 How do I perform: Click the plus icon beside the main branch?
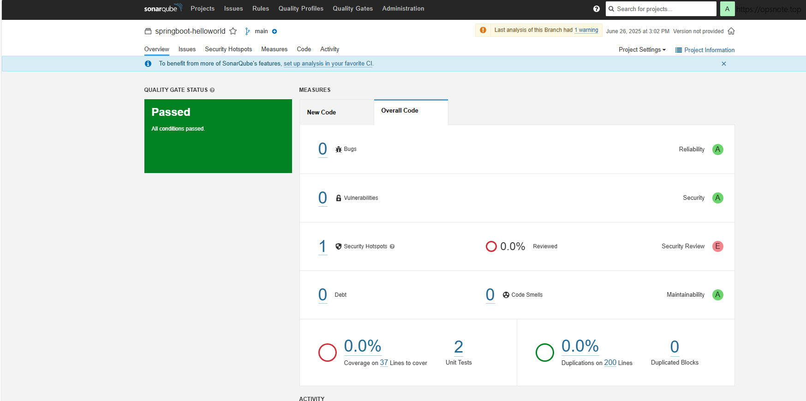[275, 31]
